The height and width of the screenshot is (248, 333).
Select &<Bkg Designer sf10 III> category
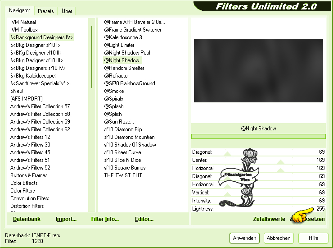click(x=36, y=60)
